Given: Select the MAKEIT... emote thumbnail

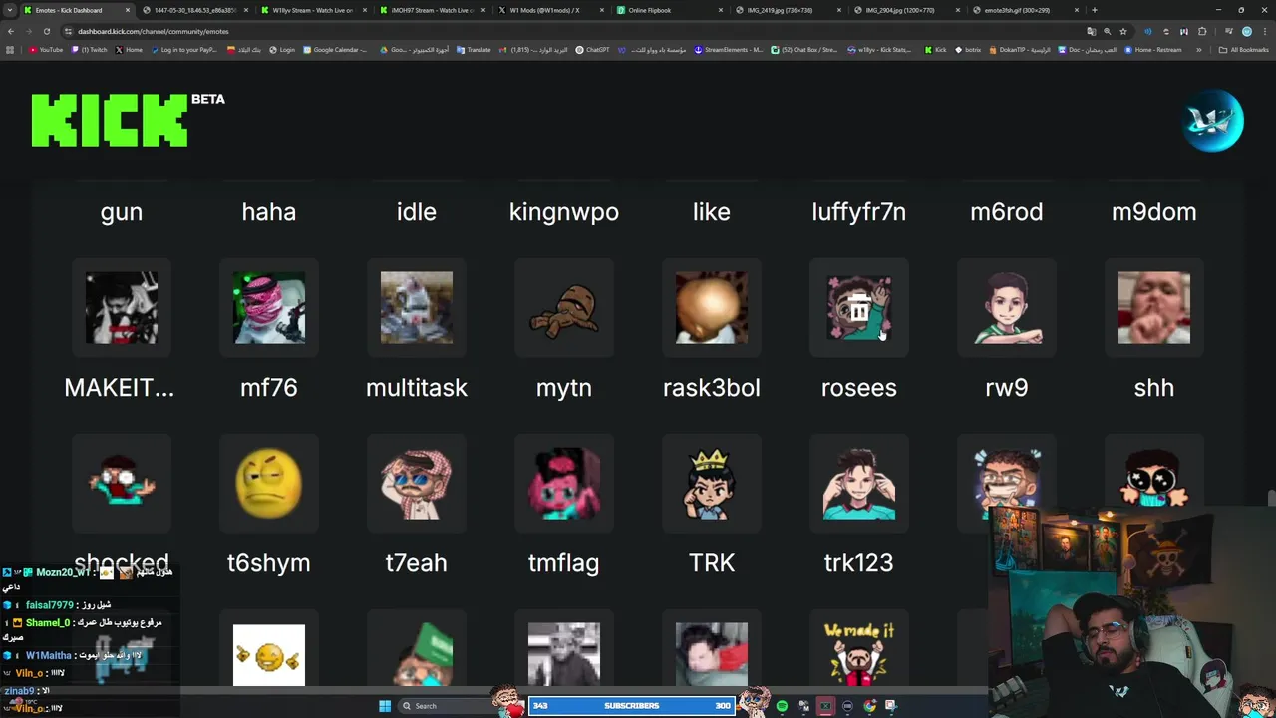Looking at the screenshot, I should pyautogui.click(x=122, y=307).
